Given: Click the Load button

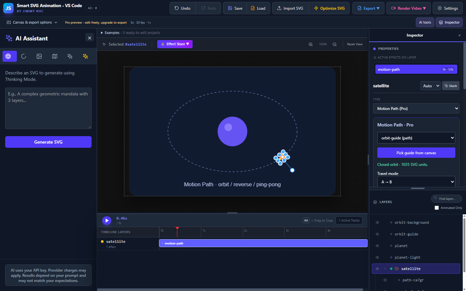Looking at the screenshot, I should 258,8.
